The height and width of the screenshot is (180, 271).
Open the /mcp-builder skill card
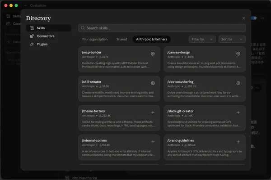click(119, 59)
